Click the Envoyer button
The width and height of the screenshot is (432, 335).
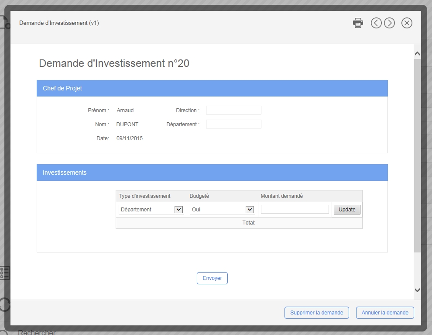[212, 278]
